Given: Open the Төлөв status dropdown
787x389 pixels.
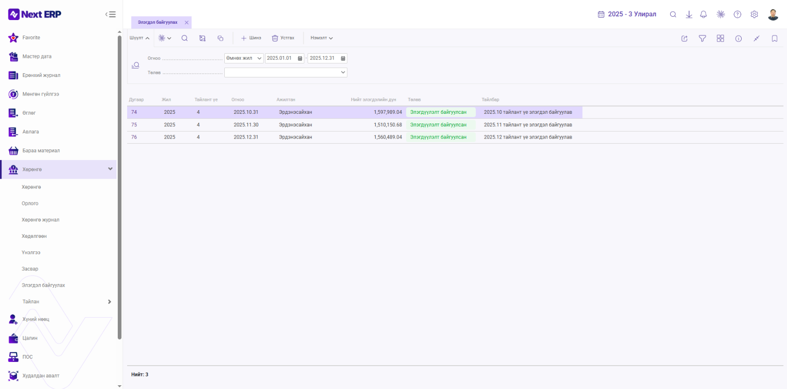Looking at the screenshot, I should tap(286, 72).
